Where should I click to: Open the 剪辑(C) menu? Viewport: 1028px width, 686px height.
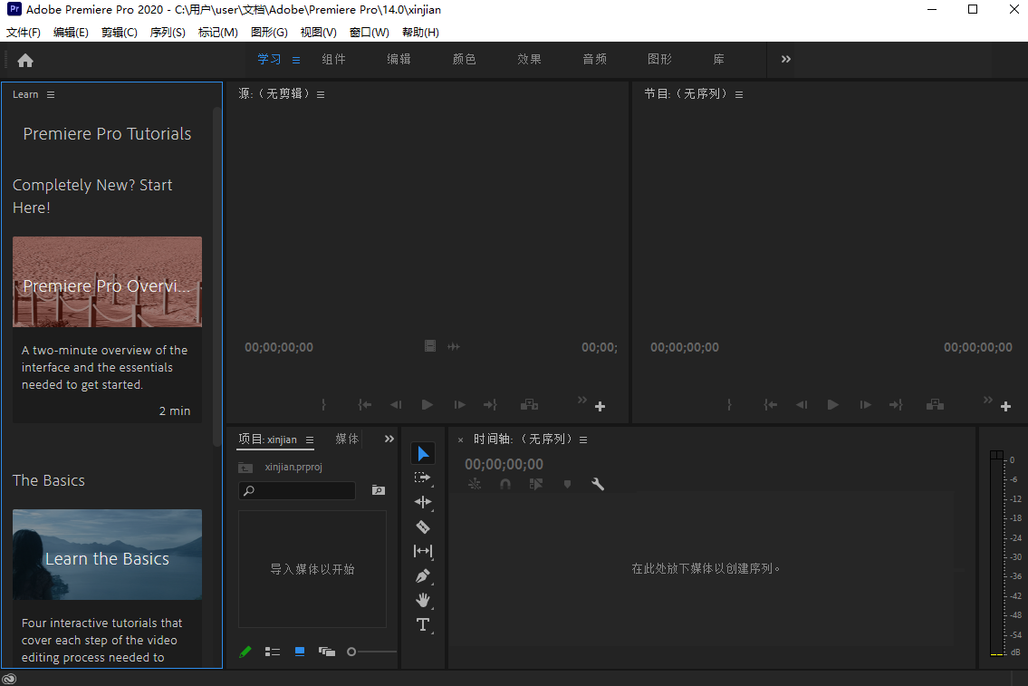tap(120, 32)
